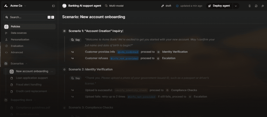
Task: Click the Say button in Scenario 1
Action: click(75, 40)
